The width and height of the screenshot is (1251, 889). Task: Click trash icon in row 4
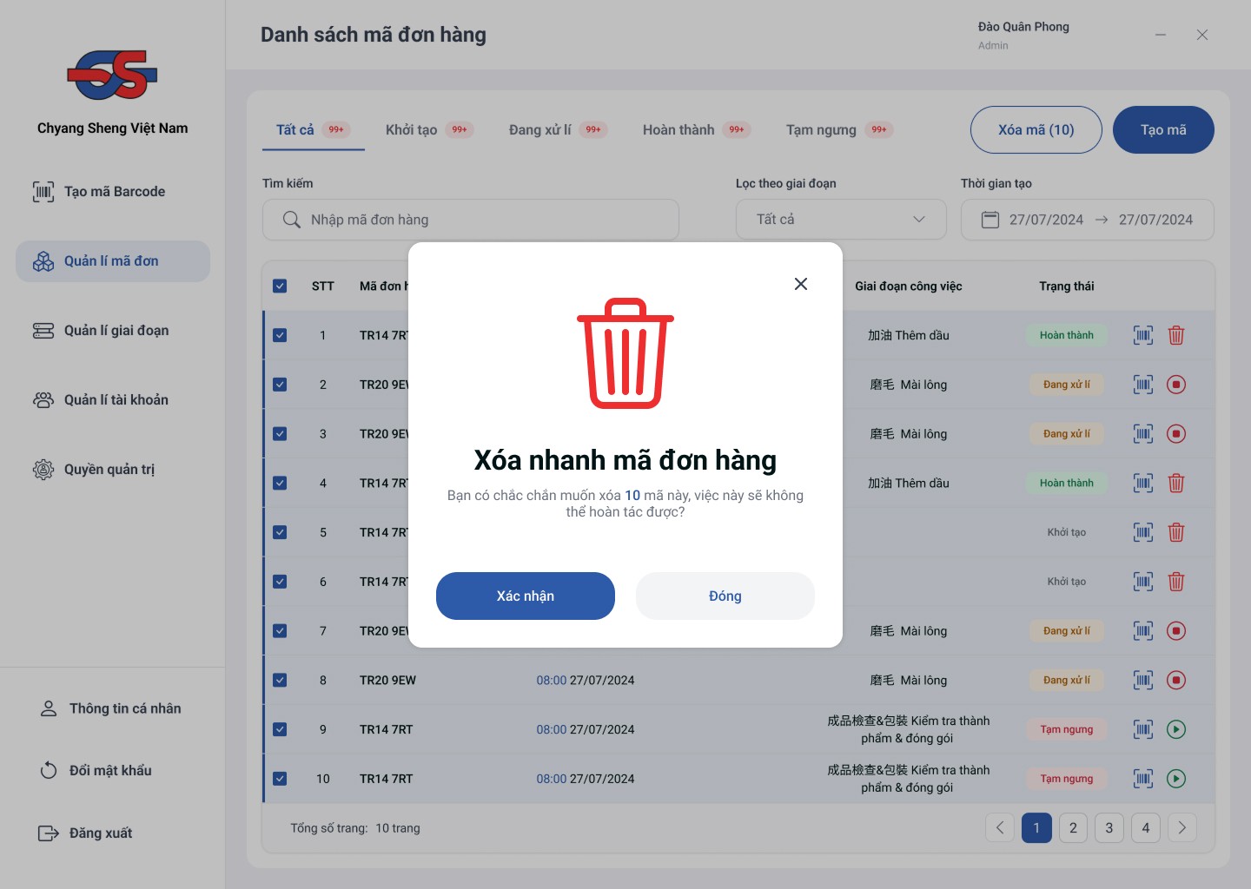[1176, 483]
